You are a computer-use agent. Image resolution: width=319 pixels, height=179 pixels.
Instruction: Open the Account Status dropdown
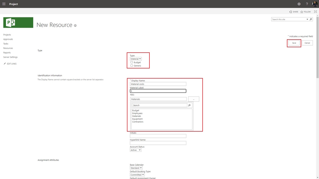[136, 150]
